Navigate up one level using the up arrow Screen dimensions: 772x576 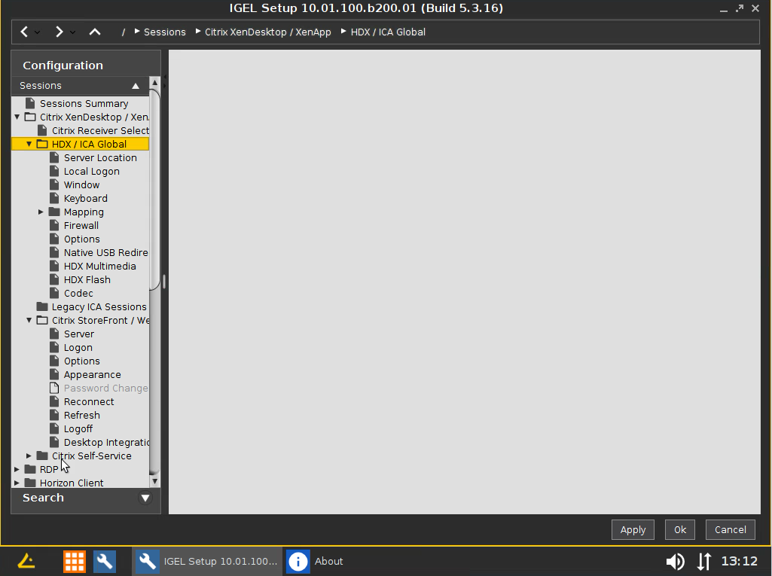tap(93, 32)
